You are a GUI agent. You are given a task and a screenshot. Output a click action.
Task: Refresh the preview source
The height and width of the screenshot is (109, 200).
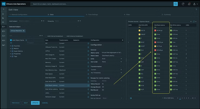pos(194,22)
